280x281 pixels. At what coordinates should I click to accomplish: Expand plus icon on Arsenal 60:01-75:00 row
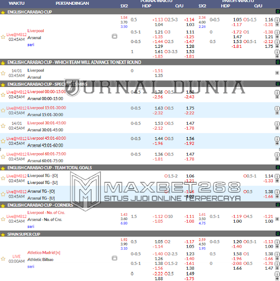[277, 159]
